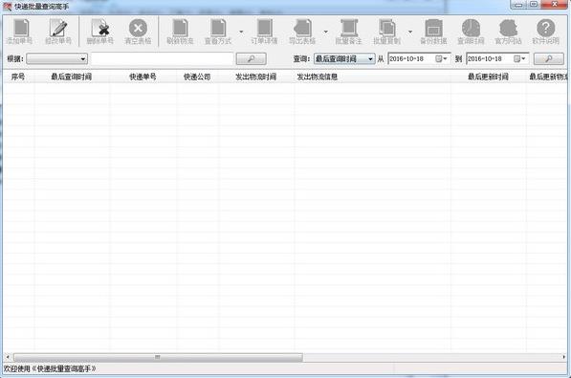Click the 快递公司 column header

[197, 77]
